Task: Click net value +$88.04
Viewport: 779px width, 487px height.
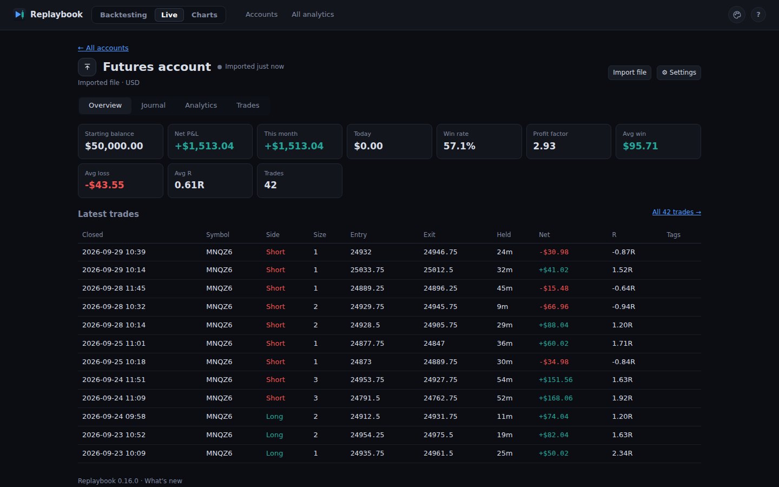Action: click(554, 325)
